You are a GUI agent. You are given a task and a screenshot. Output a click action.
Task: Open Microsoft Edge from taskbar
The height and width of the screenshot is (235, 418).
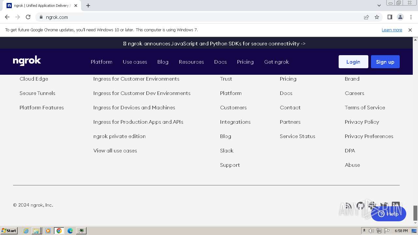(70, 231)
